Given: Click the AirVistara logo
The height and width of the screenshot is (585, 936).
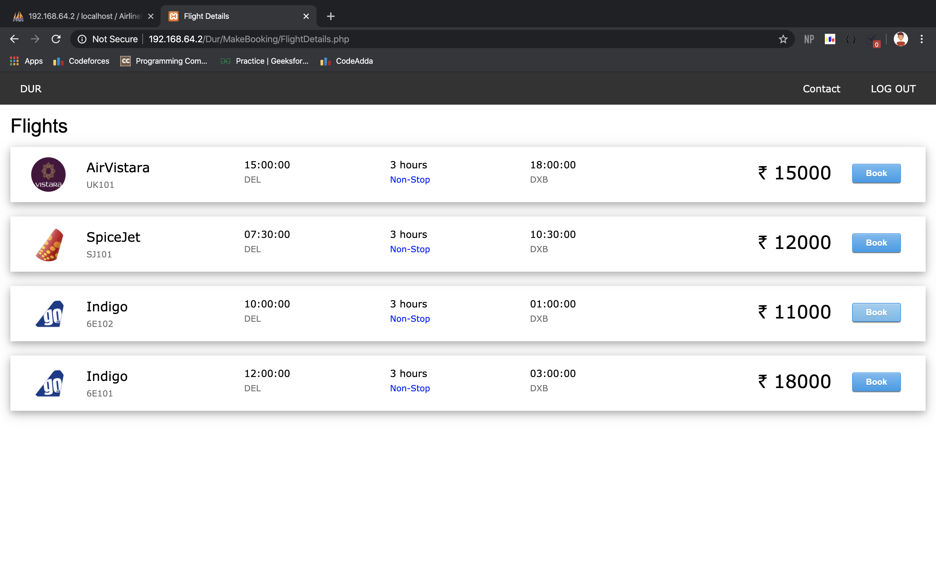Looking at the screenshot, I should click(x=48, y=175).
